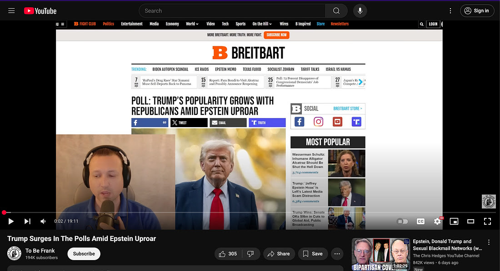Go to the YouTube home logo
500x271 pixels.
click(x=40, y=11)
